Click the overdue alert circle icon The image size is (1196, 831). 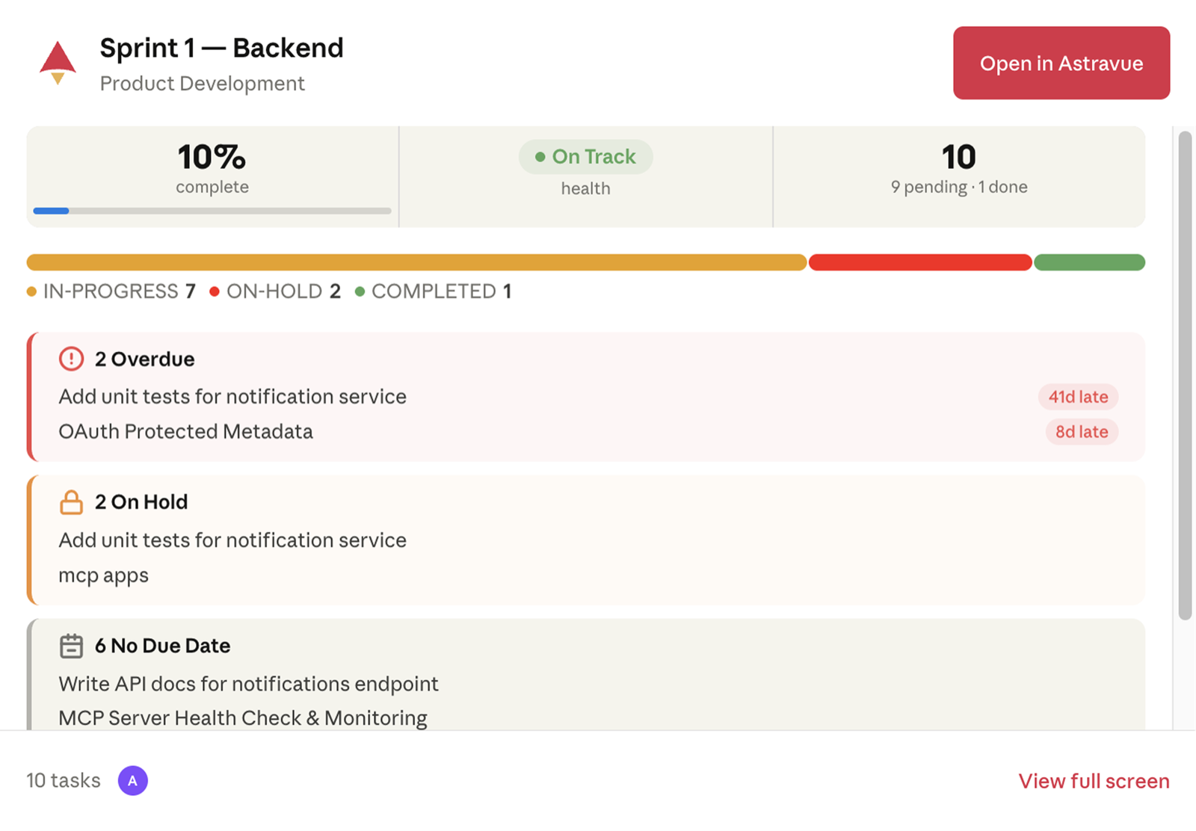coord(71,359)
